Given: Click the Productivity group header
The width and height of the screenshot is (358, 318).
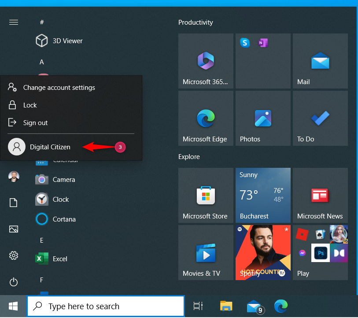Looking at the screenshot, I should coord(196,22).
